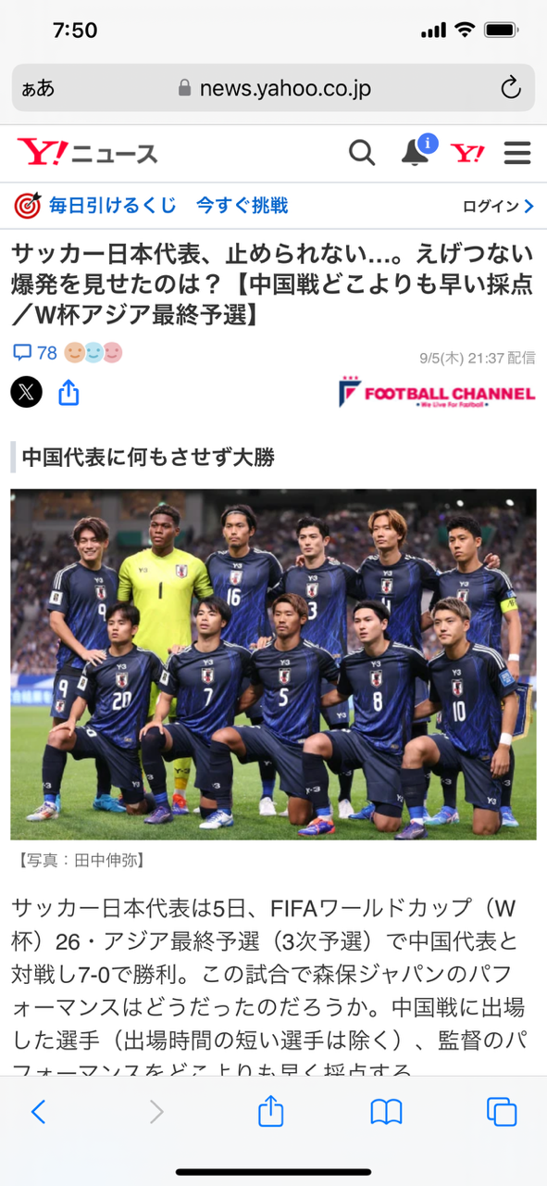Tap the ログイン login link

pos(498,206)
